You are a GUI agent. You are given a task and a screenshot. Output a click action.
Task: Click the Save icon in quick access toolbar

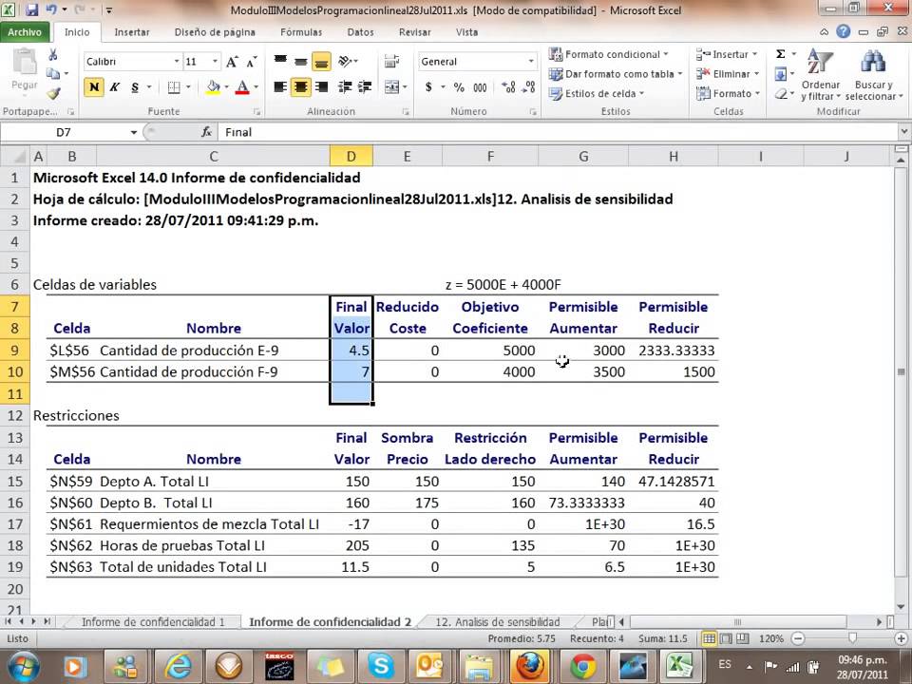[x=30, y=9]
